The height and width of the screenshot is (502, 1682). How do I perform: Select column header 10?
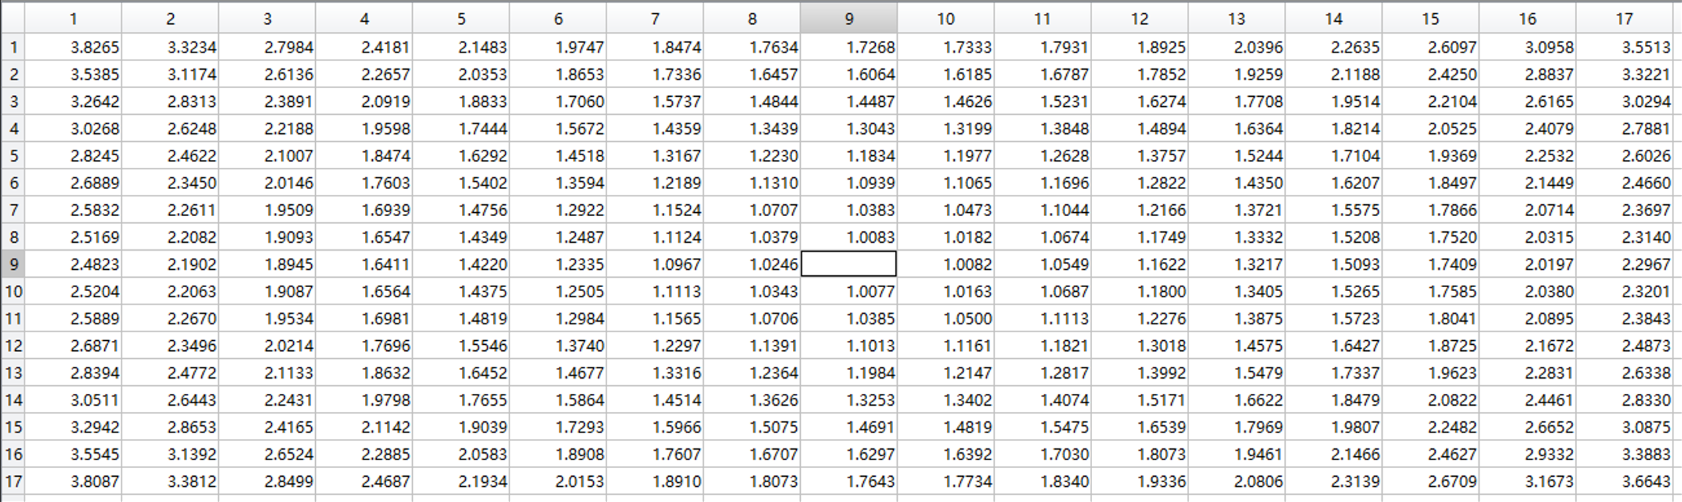[x=946, y=19]
